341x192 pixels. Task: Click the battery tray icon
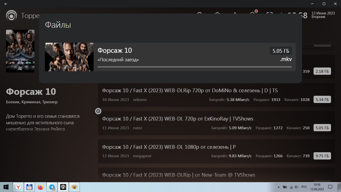tap(285, 187)
